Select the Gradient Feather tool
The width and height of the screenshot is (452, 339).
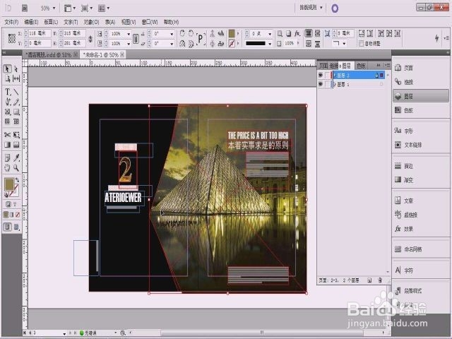point(16,144)
